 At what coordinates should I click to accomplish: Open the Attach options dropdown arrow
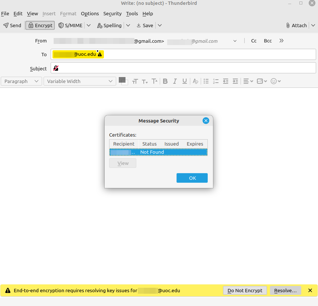(x=313, y=25)
